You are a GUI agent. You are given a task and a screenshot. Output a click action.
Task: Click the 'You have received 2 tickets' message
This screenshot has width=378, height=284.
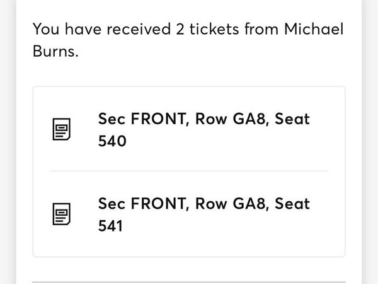click(x=188, y=40)
